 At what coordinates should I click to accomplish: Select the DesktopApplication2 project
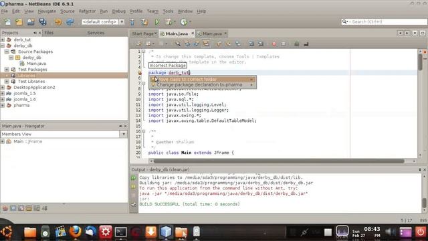34,88
